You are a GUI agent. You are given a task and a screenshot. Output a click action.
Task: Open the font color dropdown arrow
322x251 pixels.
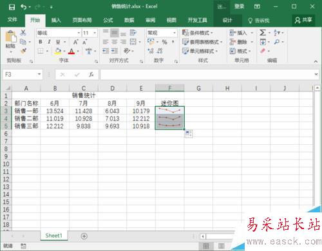[x=78, y=51]
